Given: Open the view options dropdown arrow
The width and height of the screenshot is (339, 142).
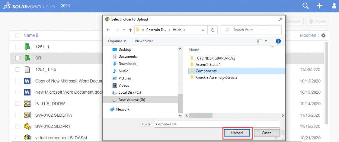Looking at the screenshot, I should 266,41.
